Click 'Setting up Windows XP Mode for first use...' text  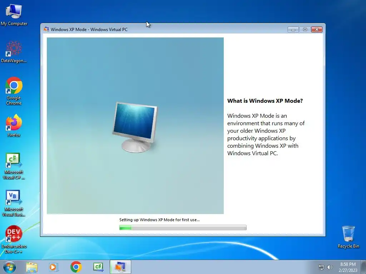(x=159, y=220)
